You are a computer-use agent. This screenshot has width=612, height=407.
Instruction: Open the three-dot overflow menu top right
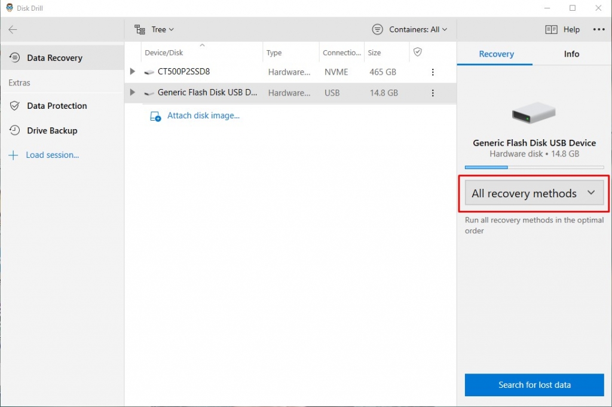click(598, 29)
